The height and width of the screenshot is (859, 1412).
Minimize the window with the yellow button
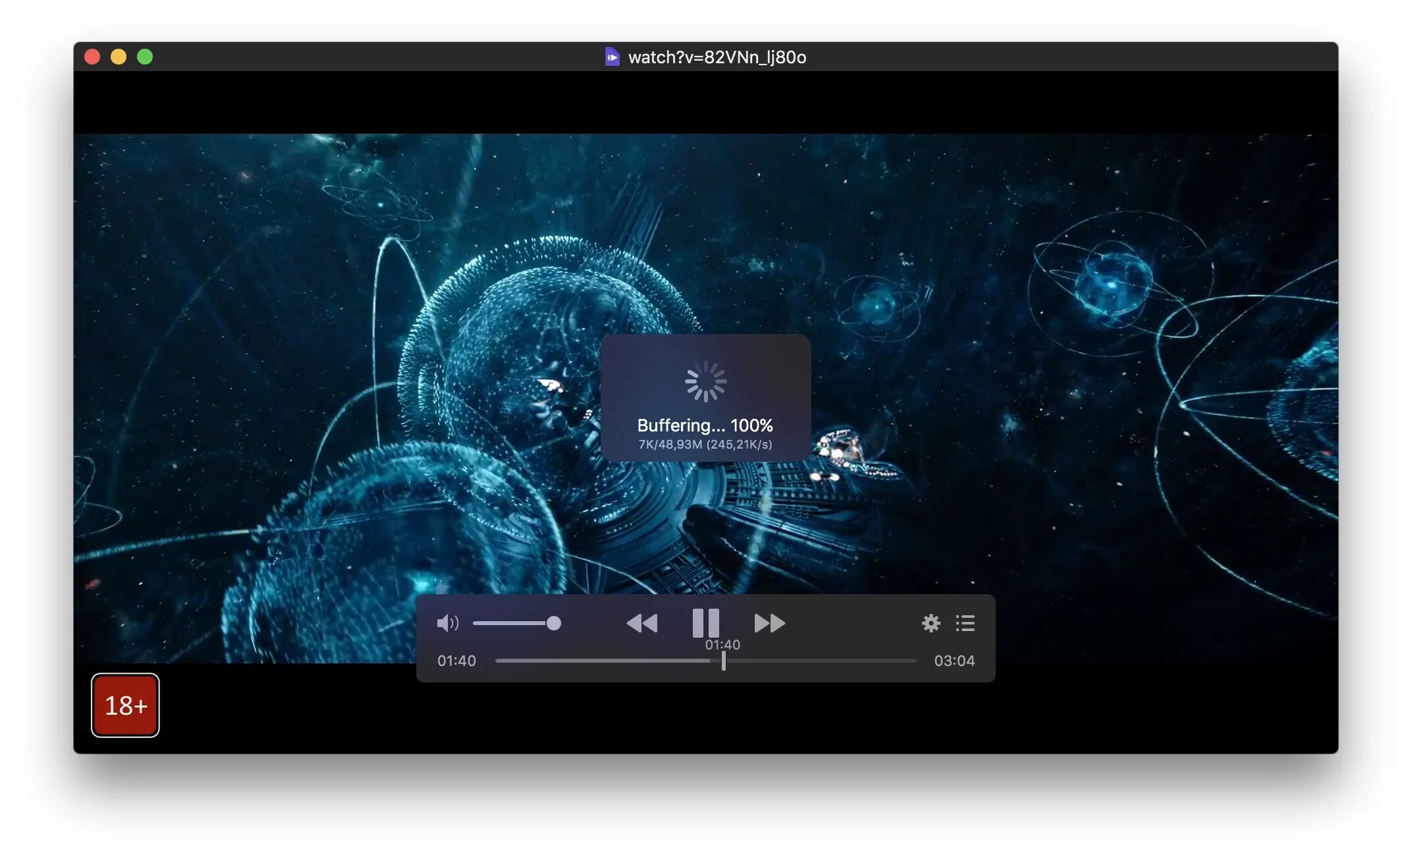tap(119, 57)
